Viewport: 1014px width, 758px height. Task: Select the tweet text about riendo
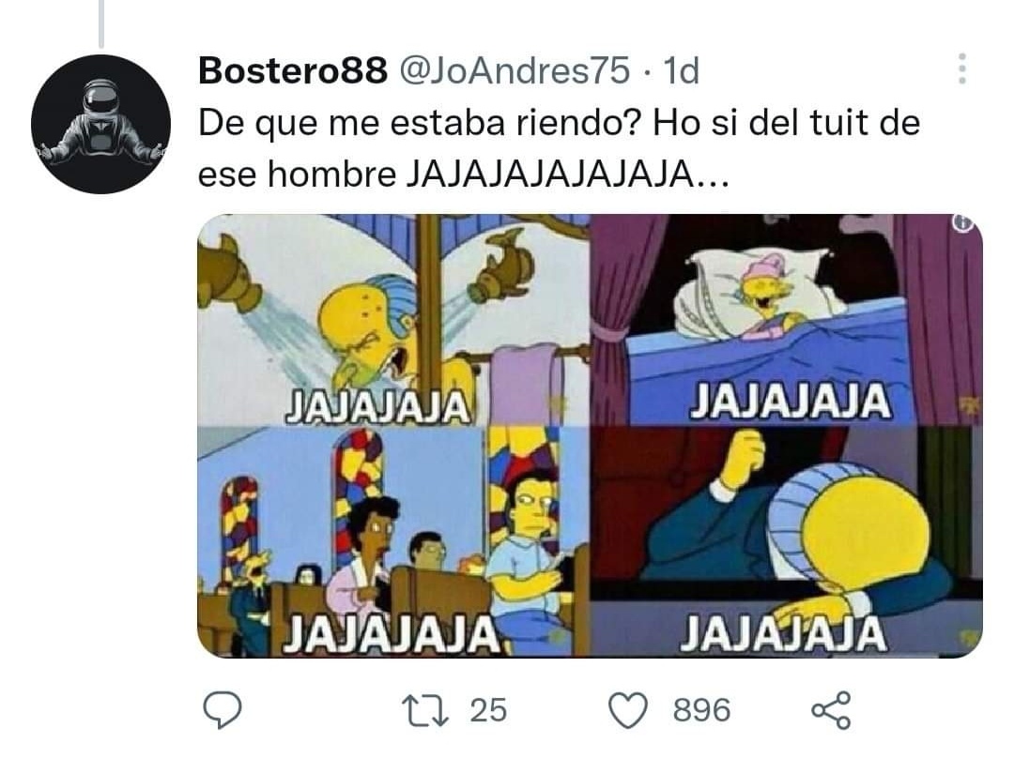coord(559,148)
